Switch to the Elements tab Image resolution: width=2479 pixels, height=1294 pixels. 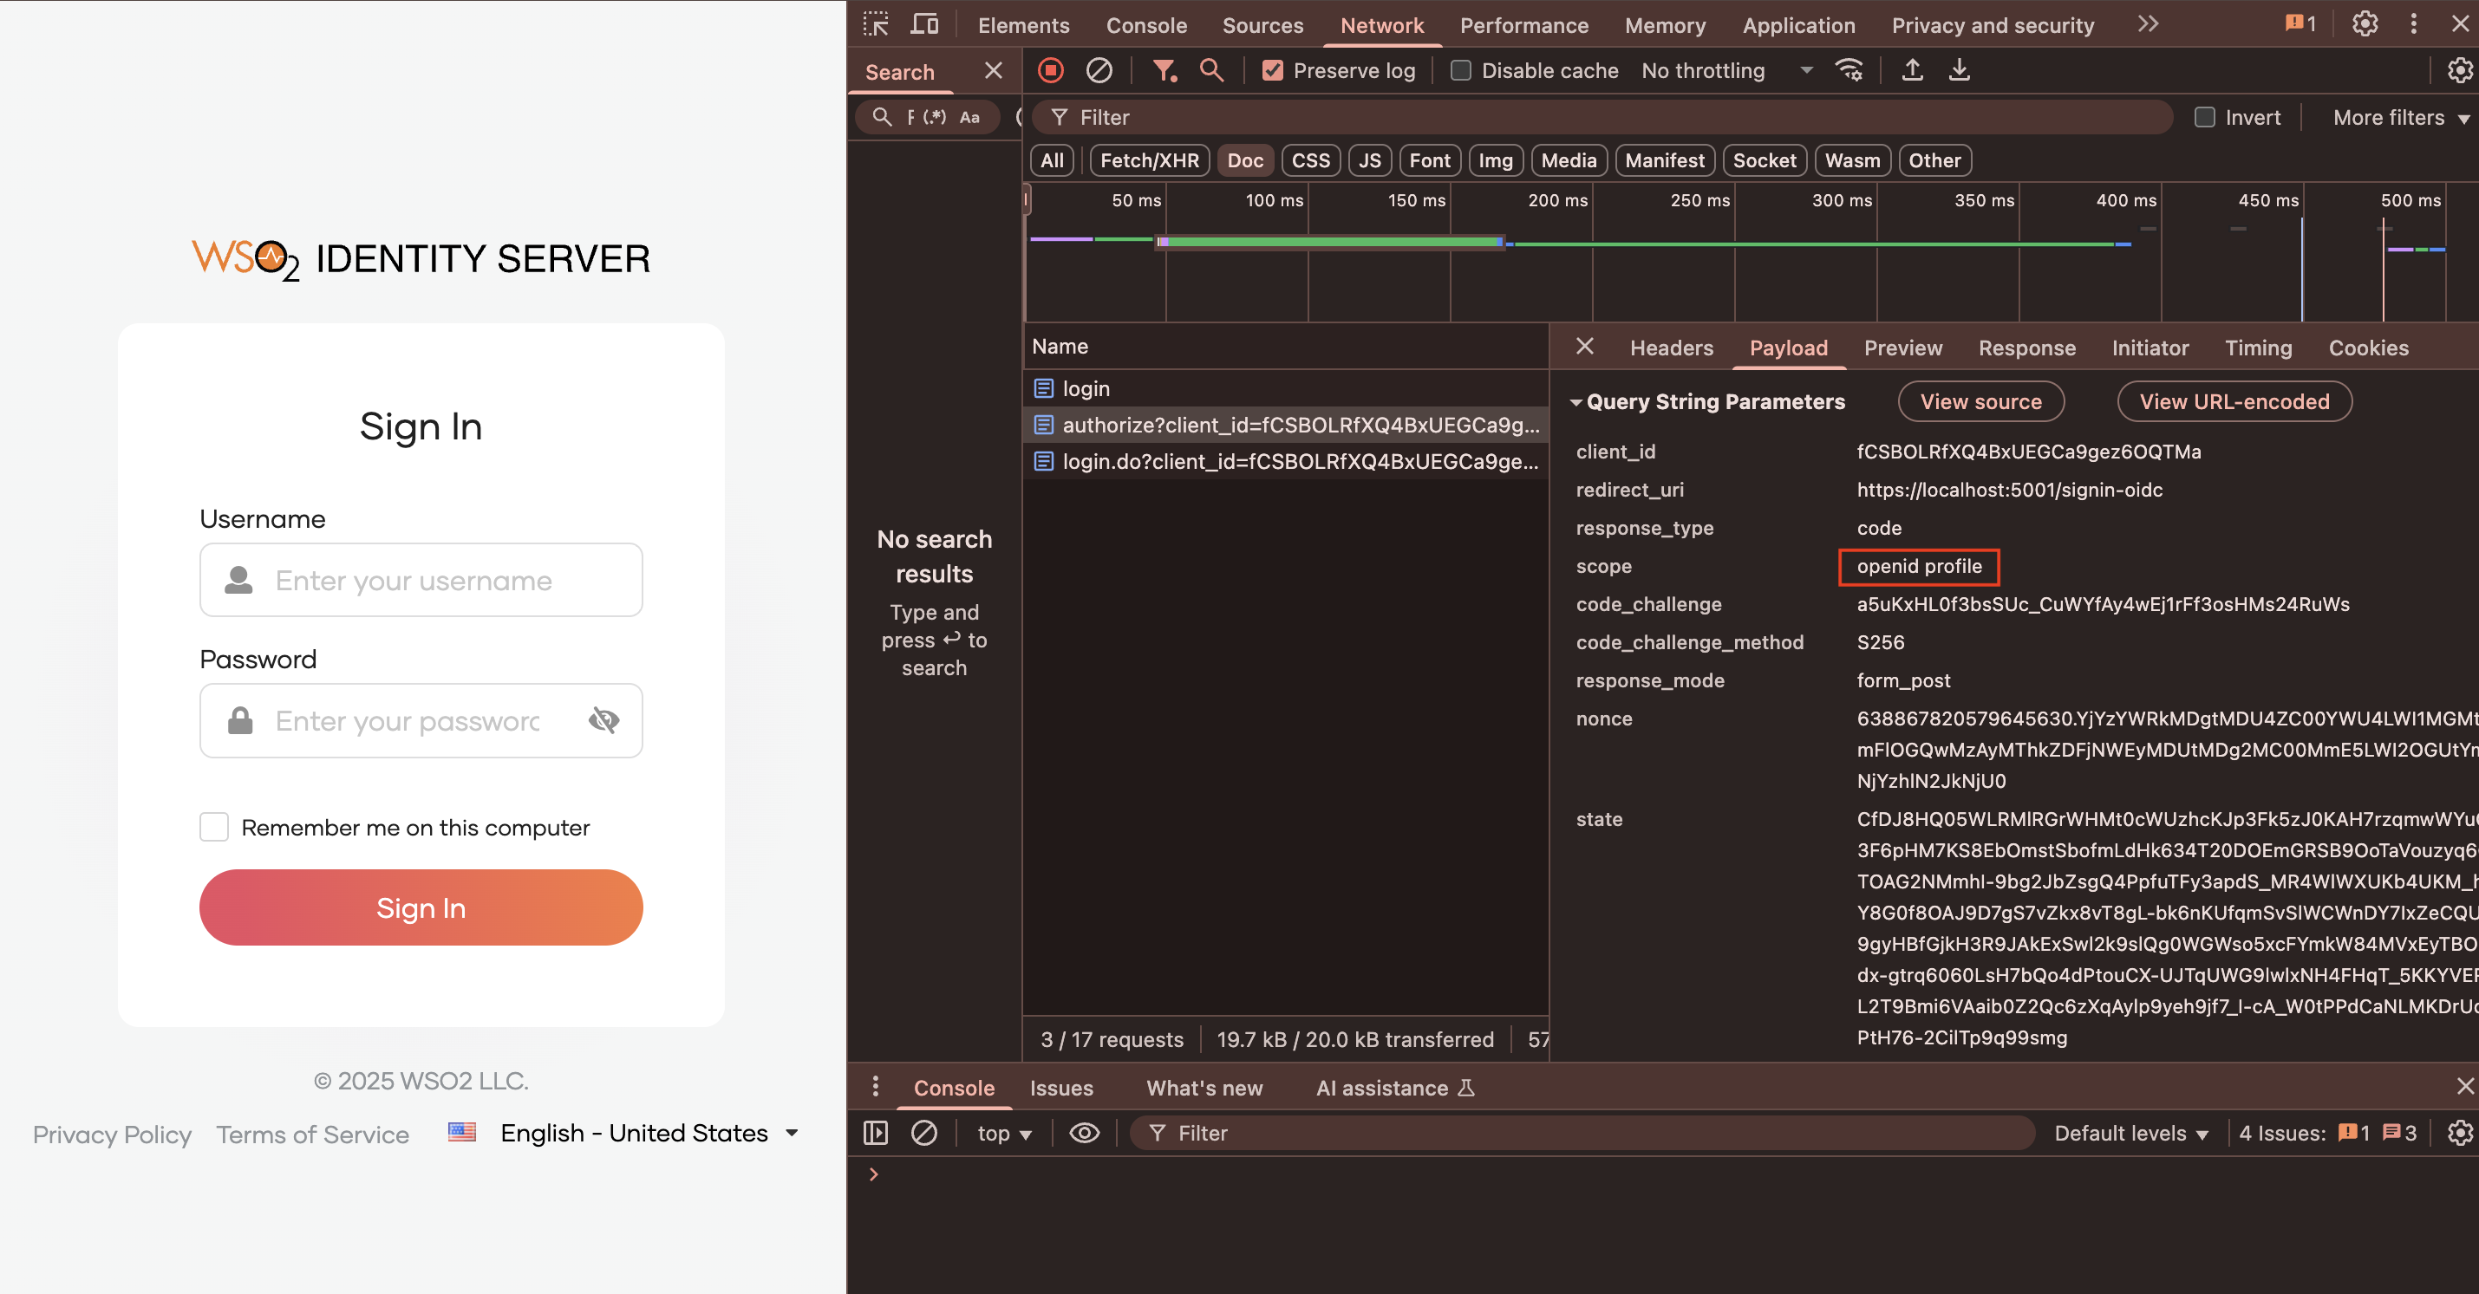click(x=1023, y=25)
